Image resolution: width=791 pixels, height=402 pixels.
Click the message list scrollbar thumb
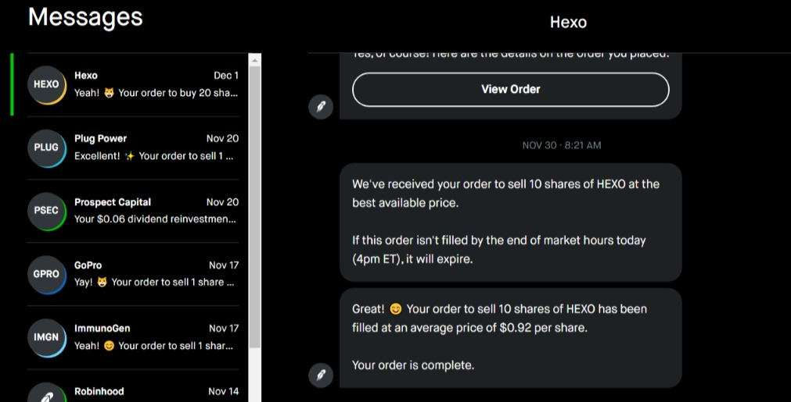(x=254, y=203)
